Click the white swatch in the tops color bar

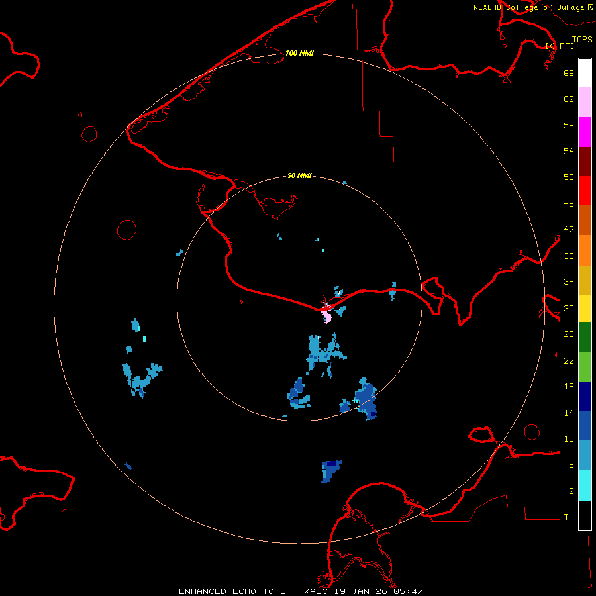tap(585, 73)
